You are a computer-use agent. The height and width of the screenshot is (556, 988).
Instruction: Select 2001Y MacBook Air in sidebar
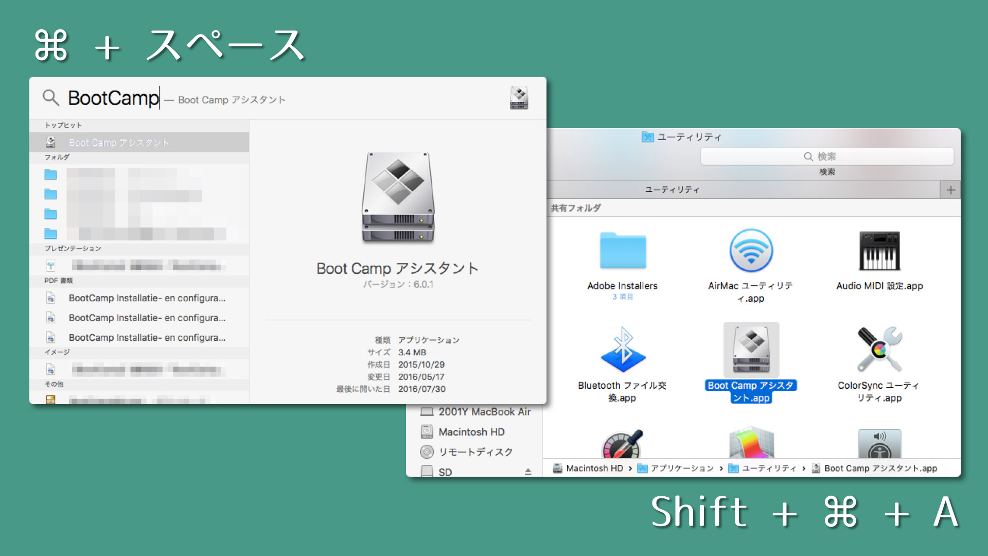coord(475,412)
